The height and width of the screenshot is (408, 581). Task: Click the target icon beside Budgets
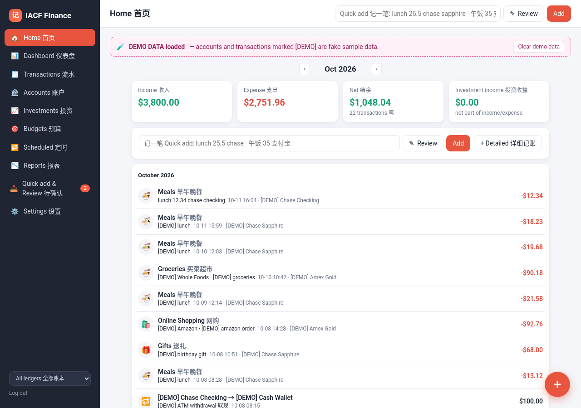[x=15, y=129]
